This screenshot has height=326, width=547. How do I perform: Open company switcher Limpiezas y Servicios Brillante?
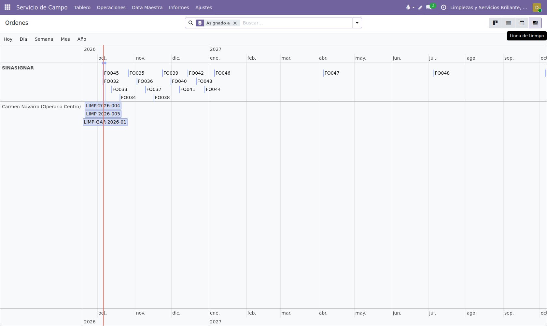[x=489, y=7]
